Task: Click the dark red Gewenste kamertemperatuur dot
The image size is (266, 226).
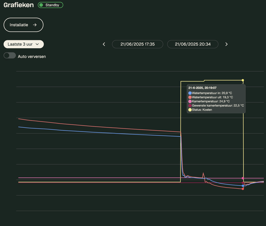Action: 190,105
